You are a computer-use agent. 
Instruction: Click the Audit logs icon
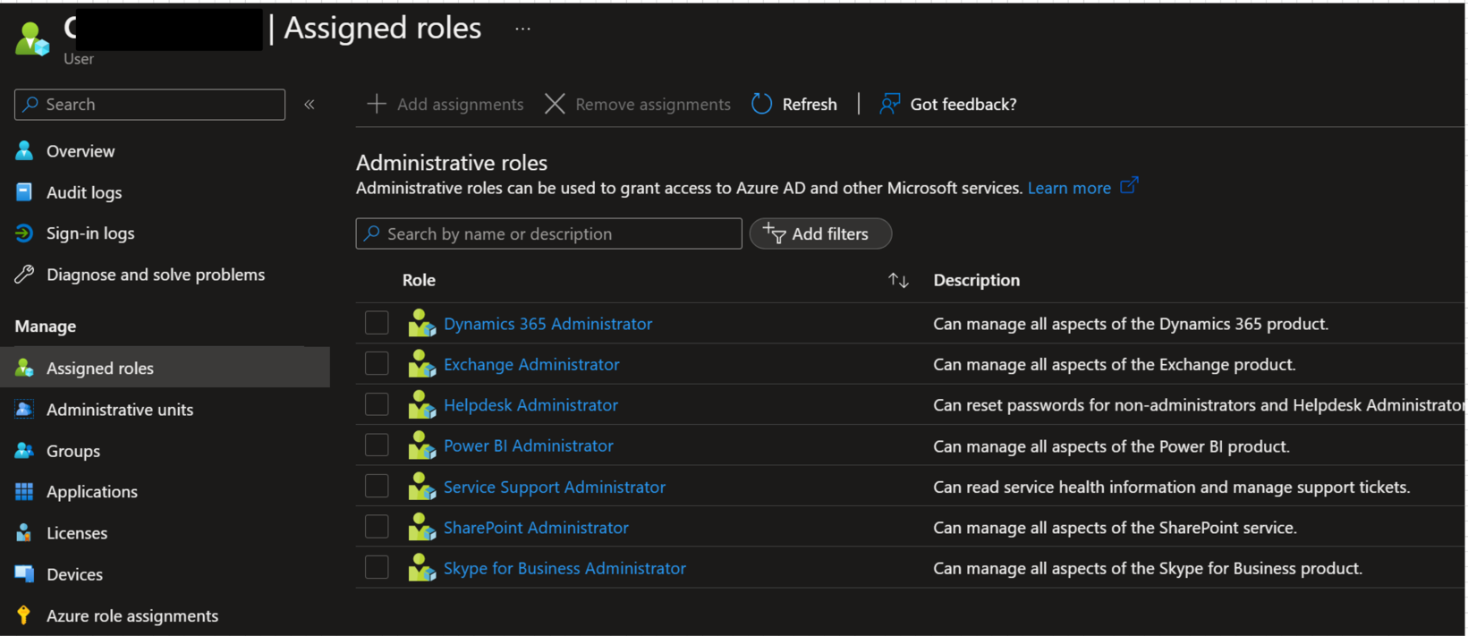[24, 191]
